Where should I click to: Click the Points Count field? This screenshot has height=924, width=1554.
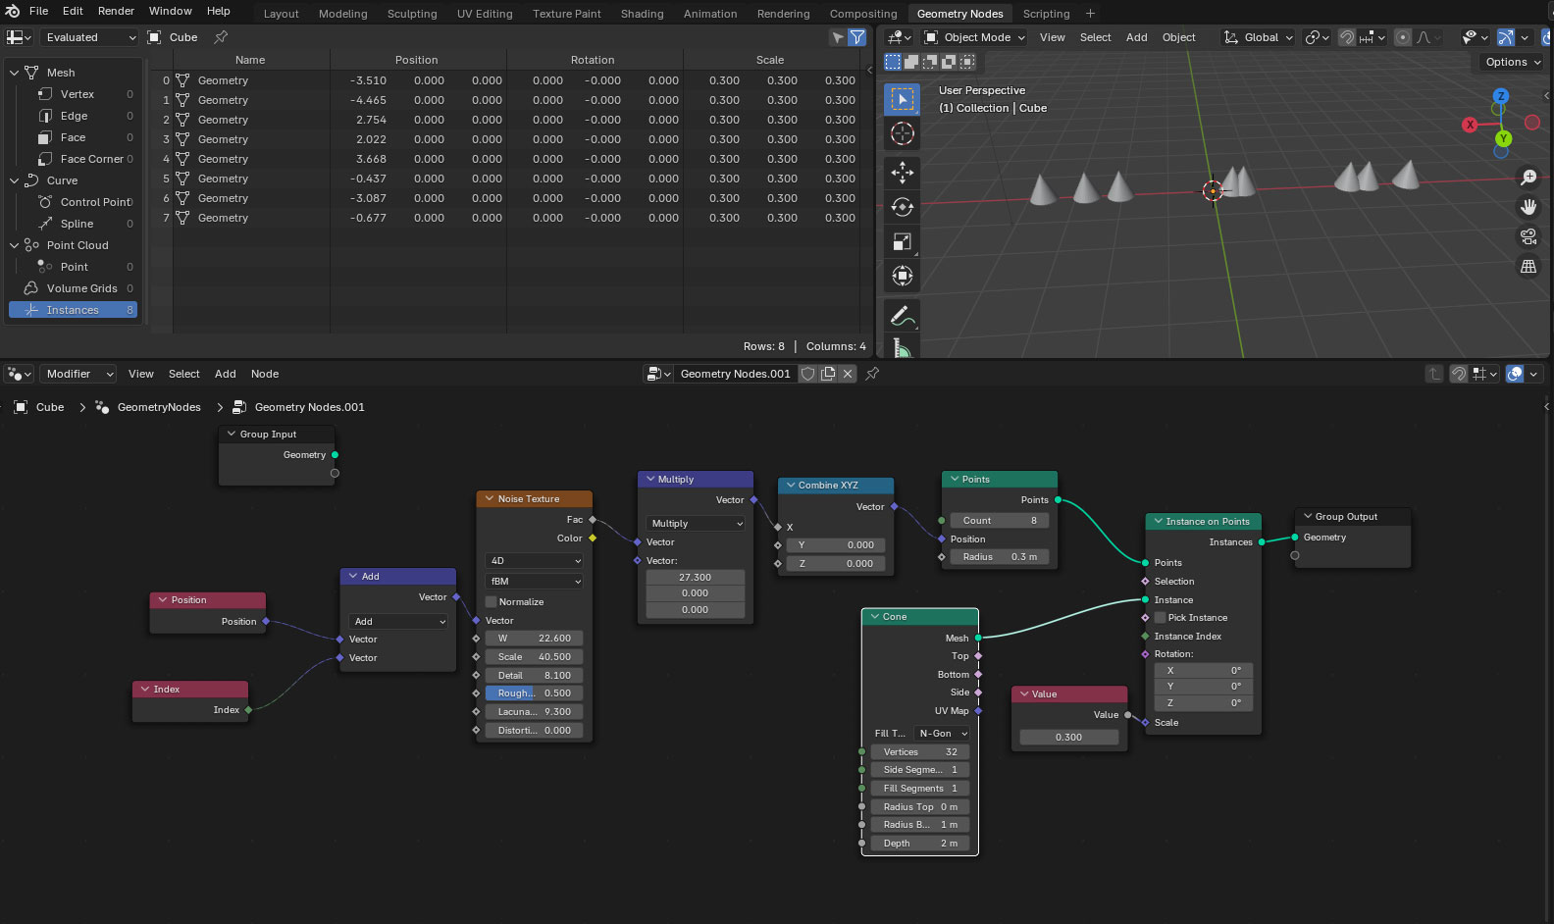coord(999,521)
